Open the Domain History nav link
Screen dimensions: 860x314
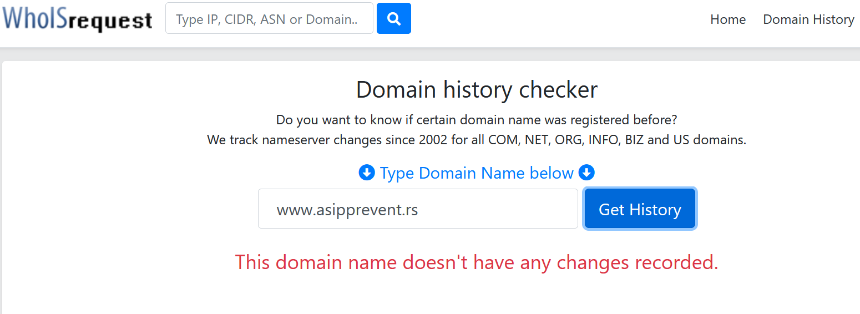pos(808,19)
